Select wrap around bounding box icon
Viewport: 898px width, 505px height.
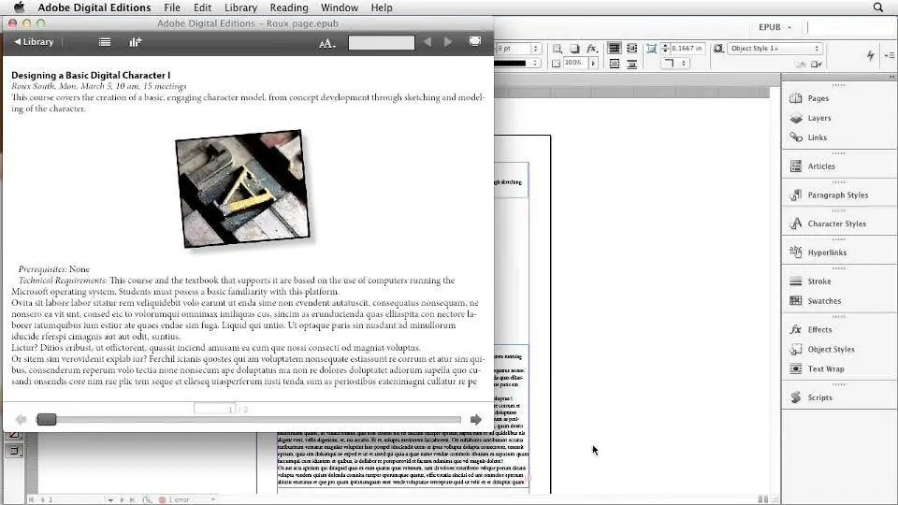(631, 49)
